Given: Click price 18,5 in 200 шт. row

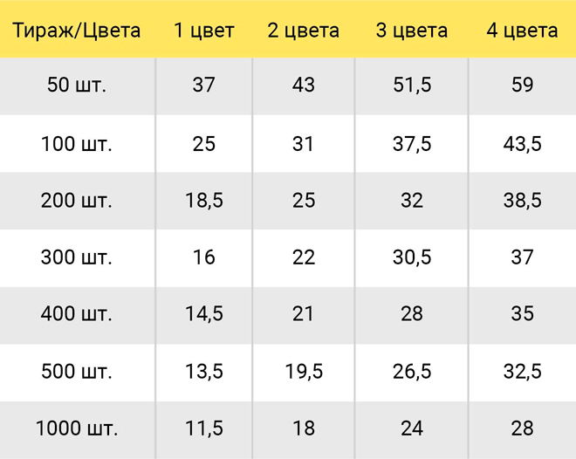Looking at the screenshot, I should pos(204,201).
